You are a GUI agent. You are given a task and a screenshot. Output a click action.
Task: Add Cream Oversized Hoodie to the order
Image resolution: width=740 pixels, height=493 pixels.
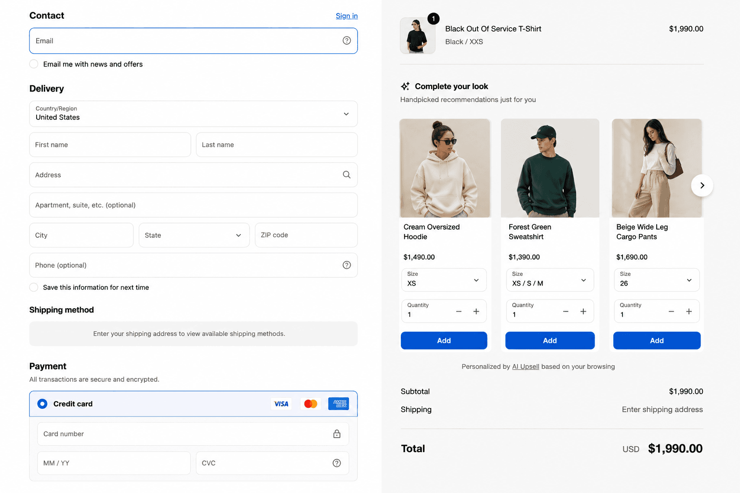444,340
